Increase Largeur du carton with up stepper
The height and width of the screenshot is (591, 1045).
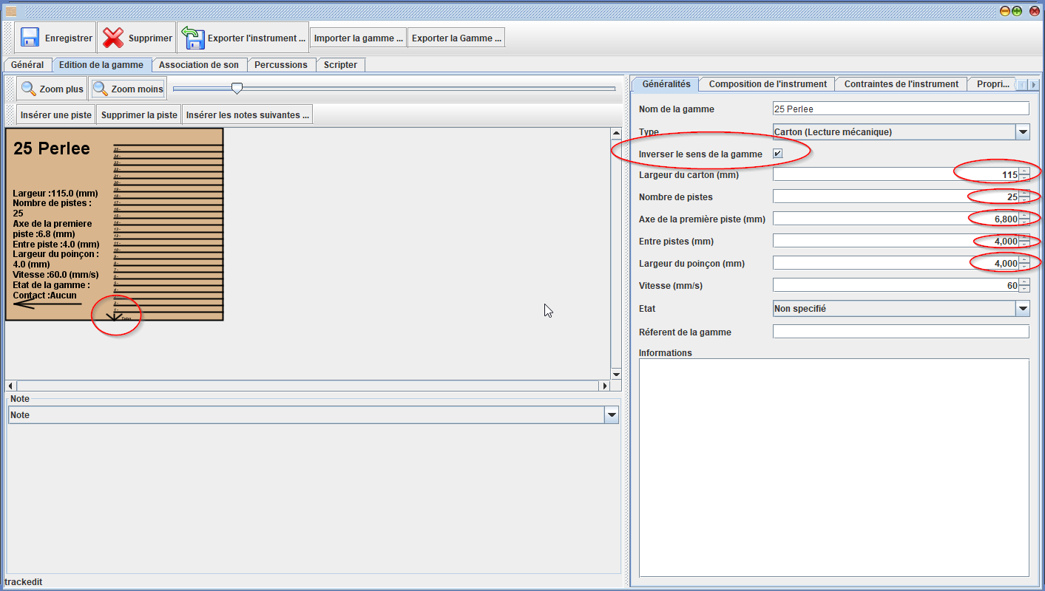point(1024,171)
